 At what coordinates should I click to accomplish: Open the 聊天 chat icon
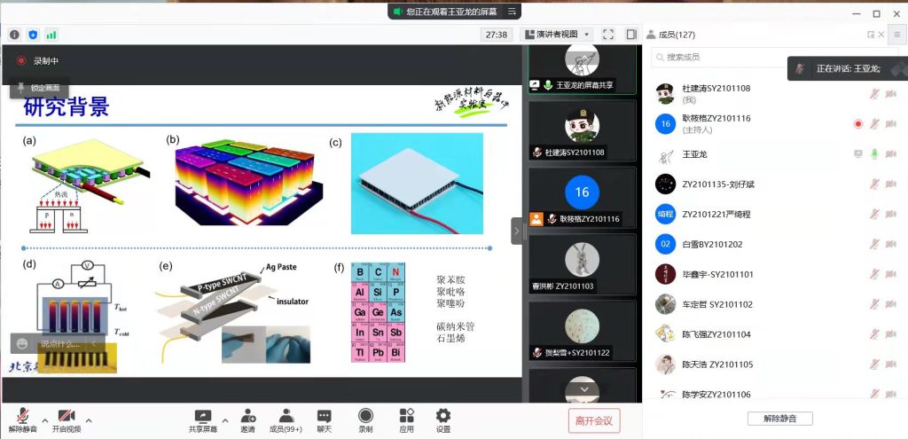(x=325, y=420)
